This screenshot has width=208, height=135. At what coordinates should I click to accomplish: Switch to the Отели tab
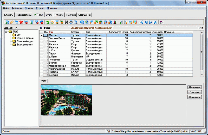click(x=49, y=15)
